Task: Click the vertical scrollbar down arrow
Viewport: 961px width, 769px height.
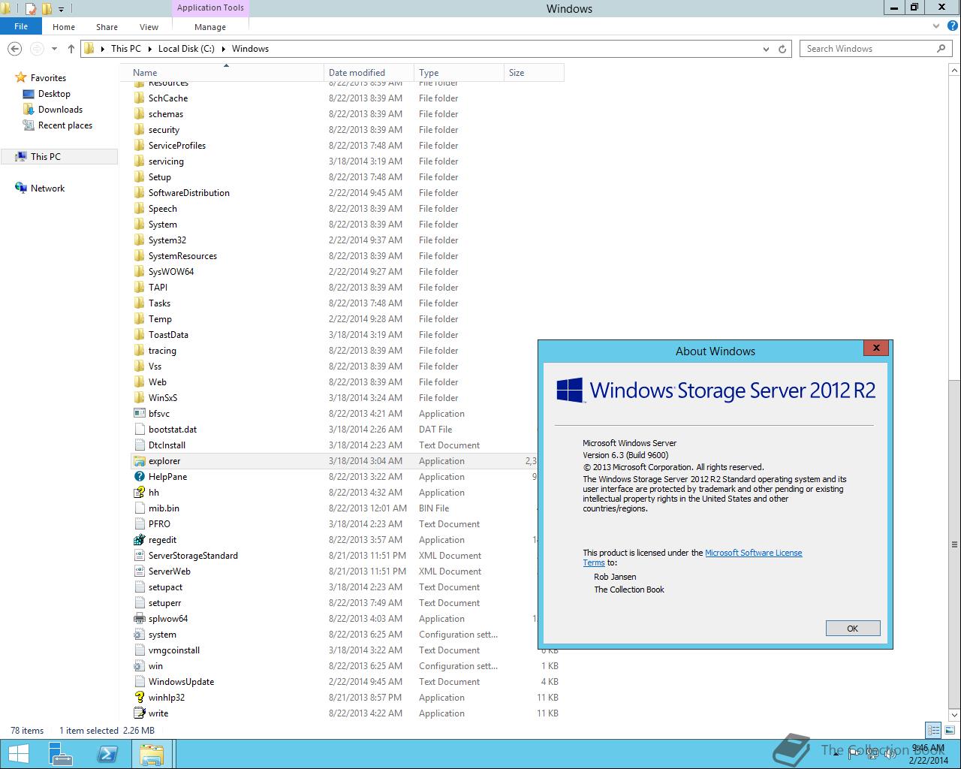Action: (954, 714)
